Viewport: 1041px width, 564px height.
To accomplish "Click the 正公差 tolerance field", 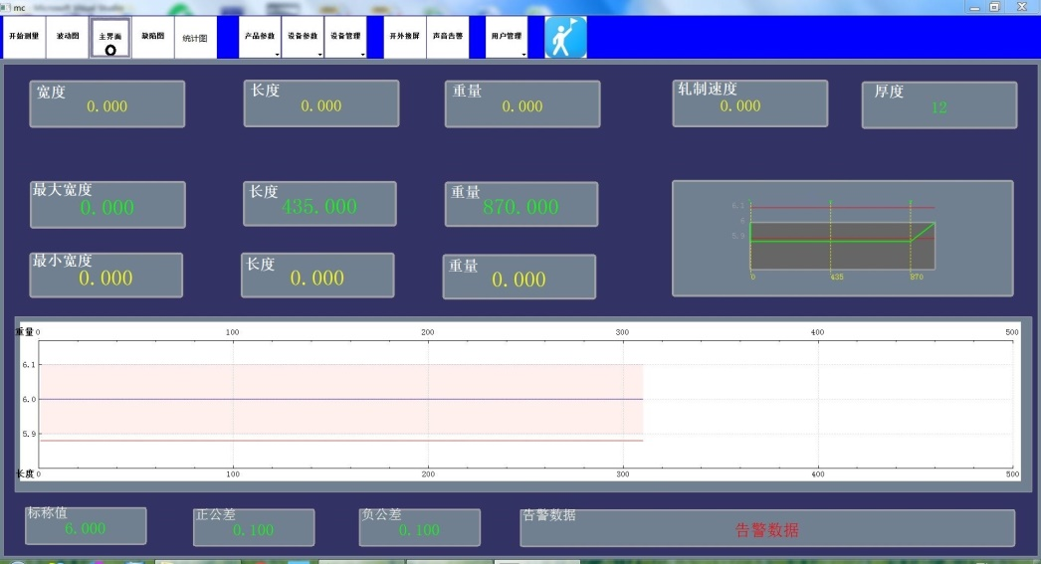I will point(254,528).
